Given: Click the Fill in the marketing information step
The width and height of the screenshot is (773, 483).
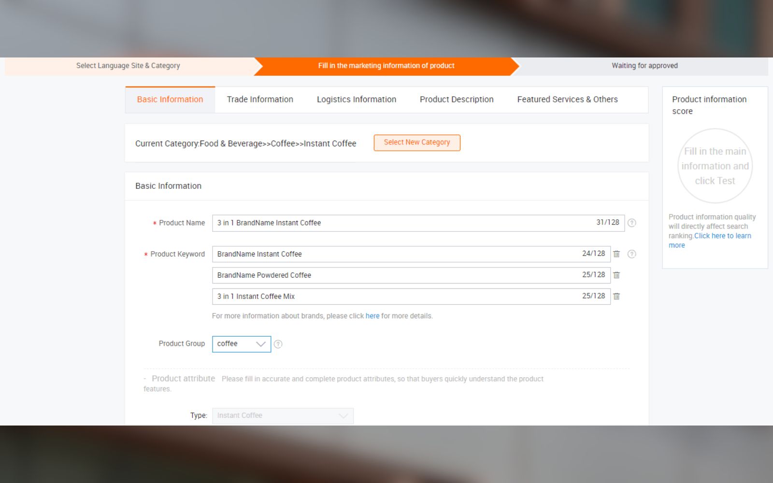Looking at the screenshot, I should tap(386, 66).
